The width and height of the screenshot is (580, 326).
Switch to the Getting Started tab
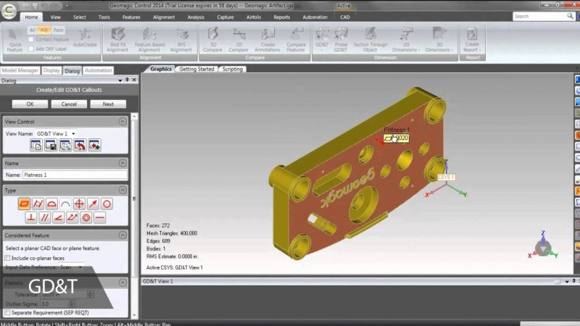click(196, 69)
